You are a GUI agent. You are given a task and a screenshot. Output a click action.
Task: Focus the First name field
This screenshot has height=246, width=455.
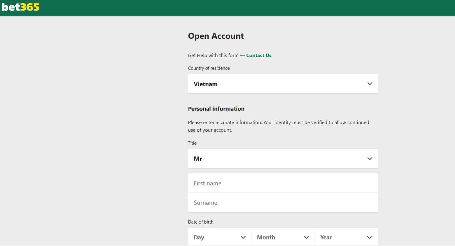click(x=283, y=183)
